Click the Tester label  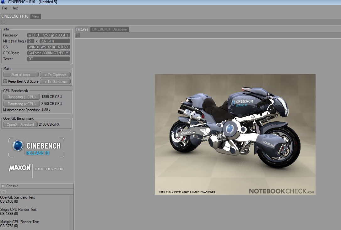tap(8, 59)
